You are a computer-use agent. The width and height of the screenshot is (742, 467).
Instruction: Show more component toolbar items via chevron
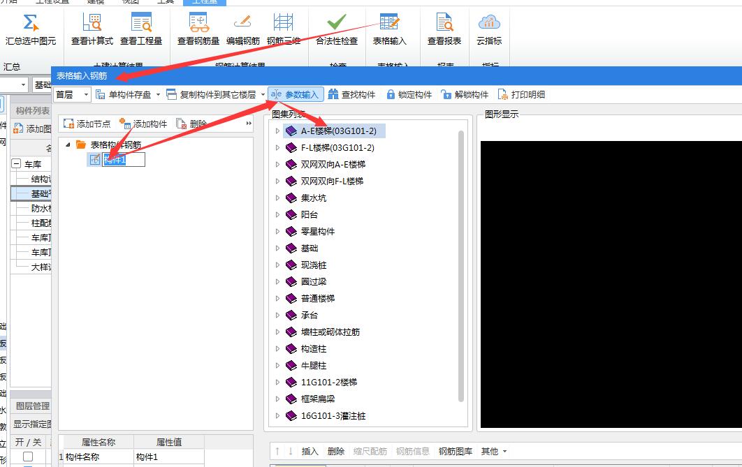pyautogui.click(x=249, y=124)
